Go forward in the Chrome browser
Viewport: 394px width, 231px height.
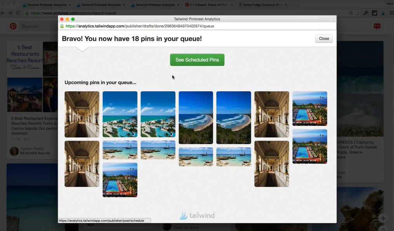tap(10, 13)
